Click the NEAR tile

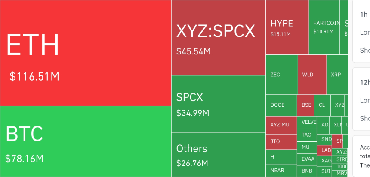pos(281,171)
